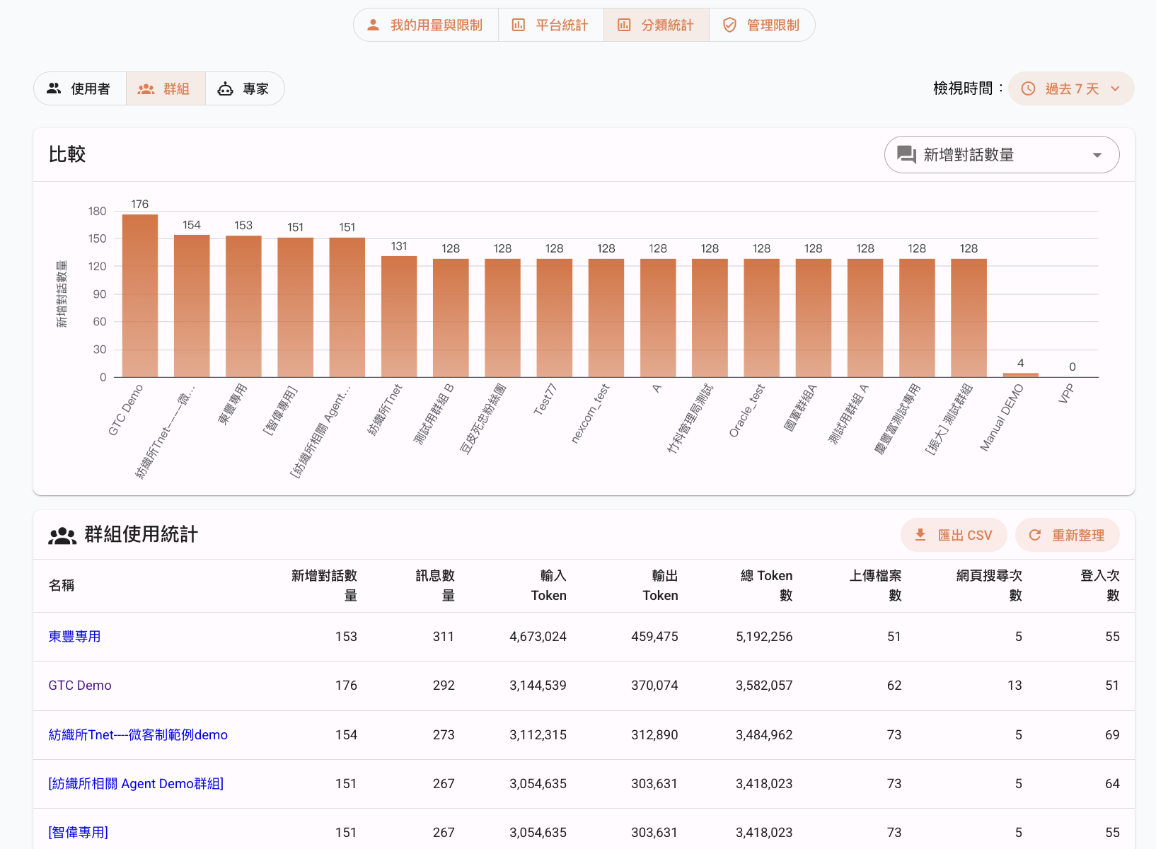
Task: Open the GTC Demo group link
Action: [x=80, y=685]
